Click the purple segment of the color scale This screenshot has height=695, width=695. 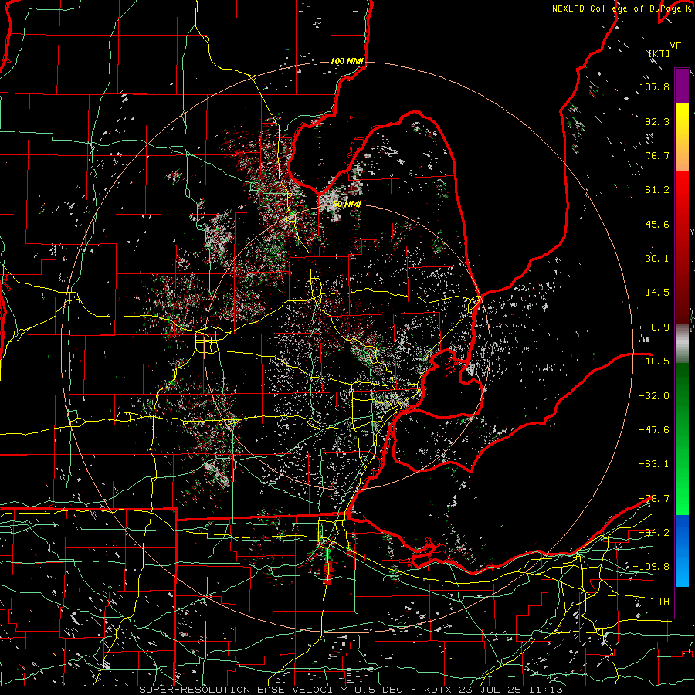pos(682,86)
